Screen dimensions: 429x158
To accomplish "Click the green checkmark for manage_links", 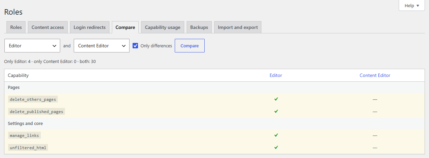I will (276, 135).
